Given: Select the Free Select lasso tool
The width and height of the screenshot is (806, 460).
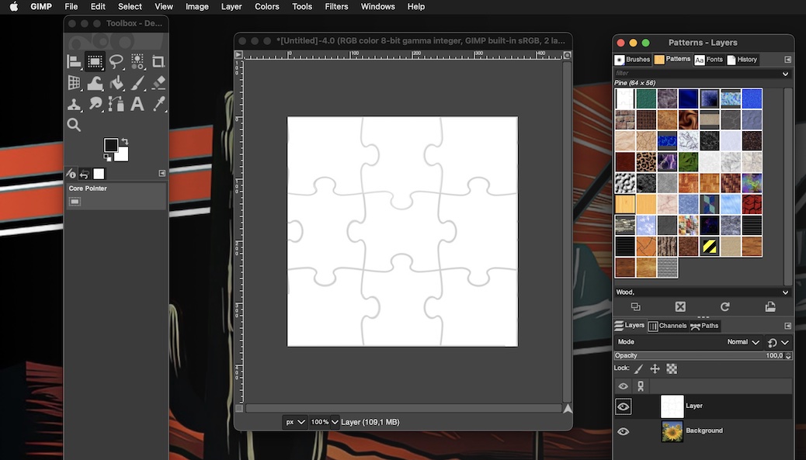Looking at the screenshot, I should 116,61.
